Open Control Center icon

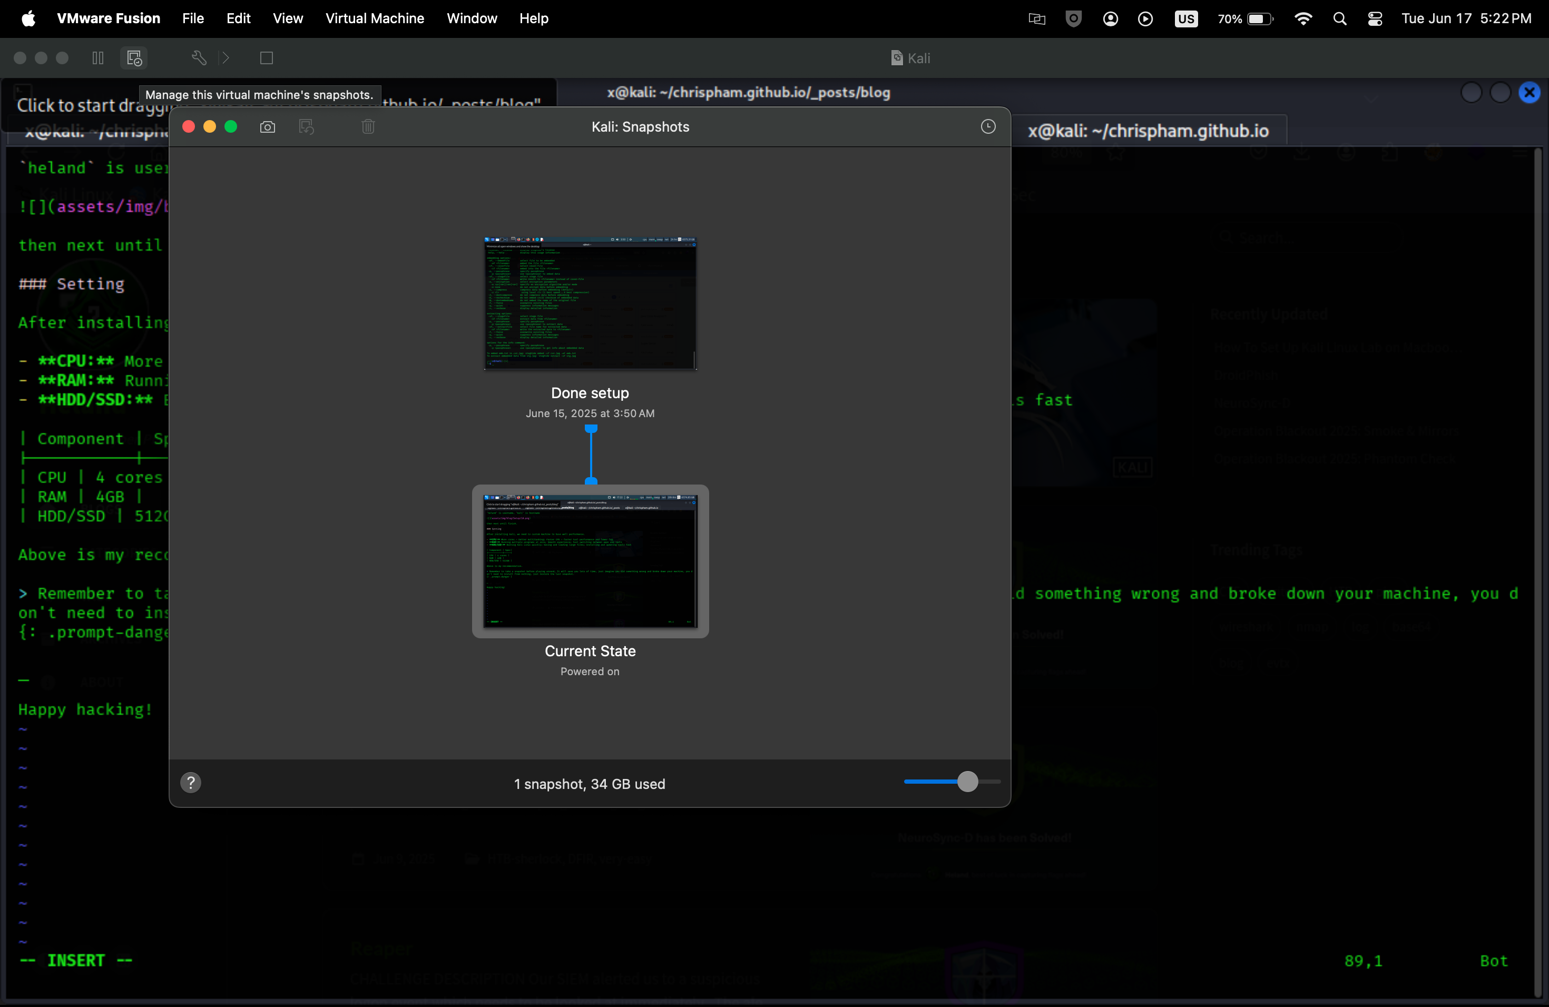pos(1375,19)
